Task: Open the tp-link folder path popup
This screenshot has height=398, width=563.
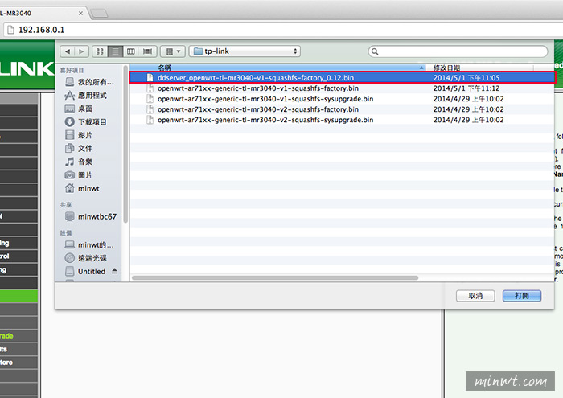Action: [x=245, y=51]
